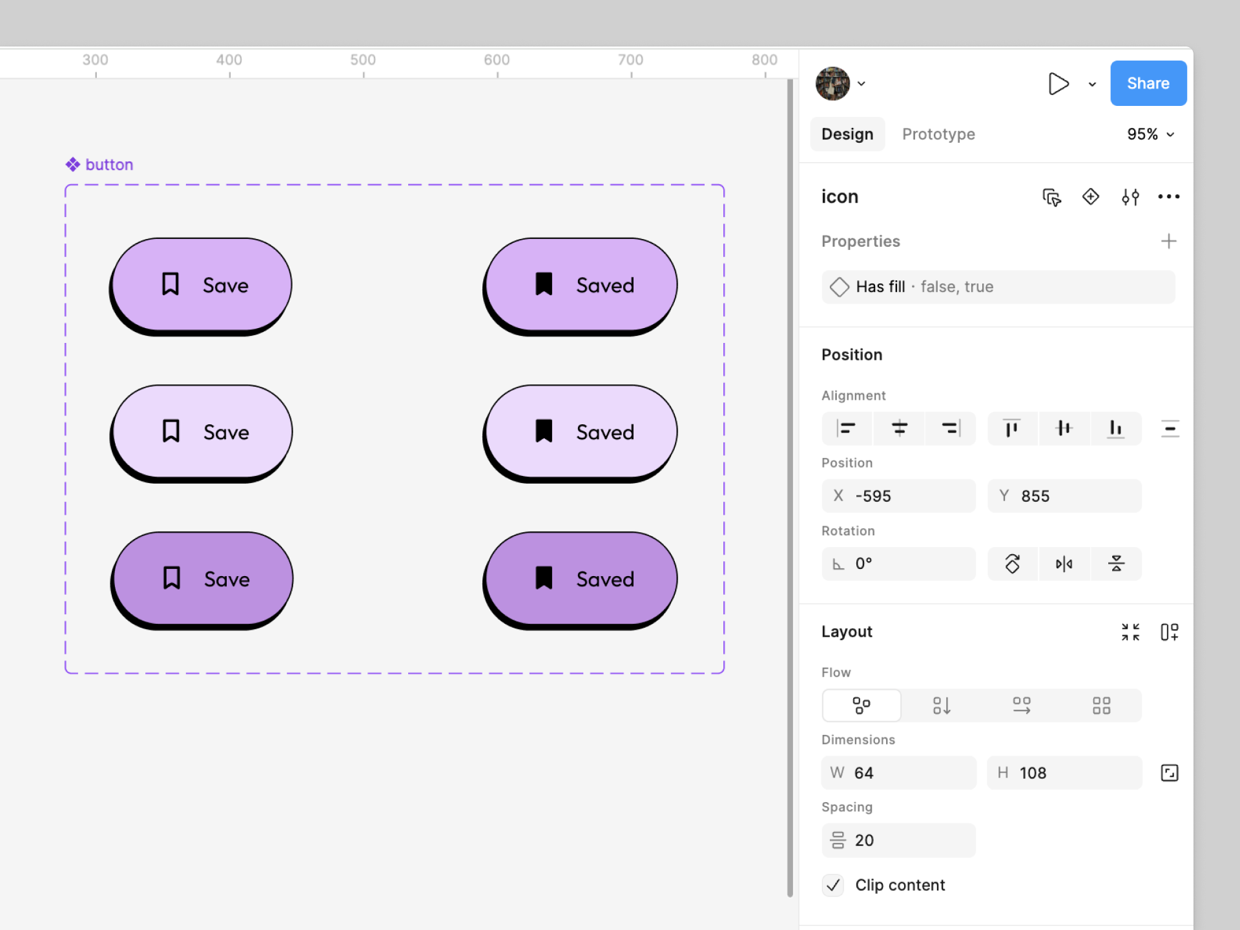Open the component configuration sliders icon
1240x930 pixels.
[x=1130, y=197]
